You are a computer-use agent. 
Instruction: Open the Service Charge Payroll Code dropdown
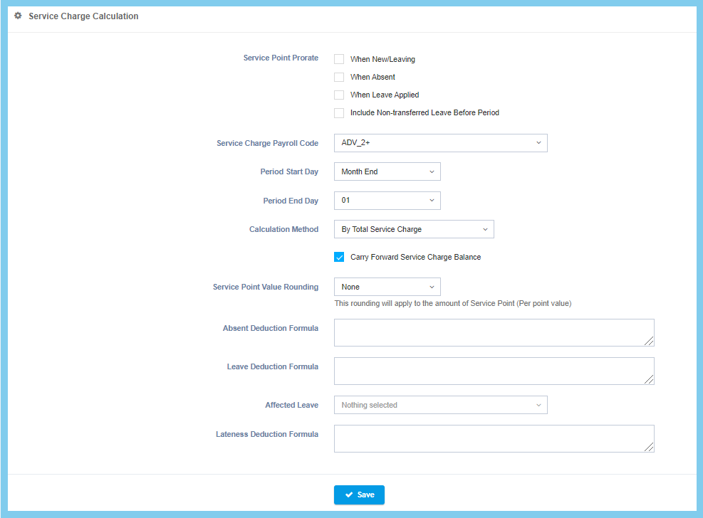click(x=440, y=143)
